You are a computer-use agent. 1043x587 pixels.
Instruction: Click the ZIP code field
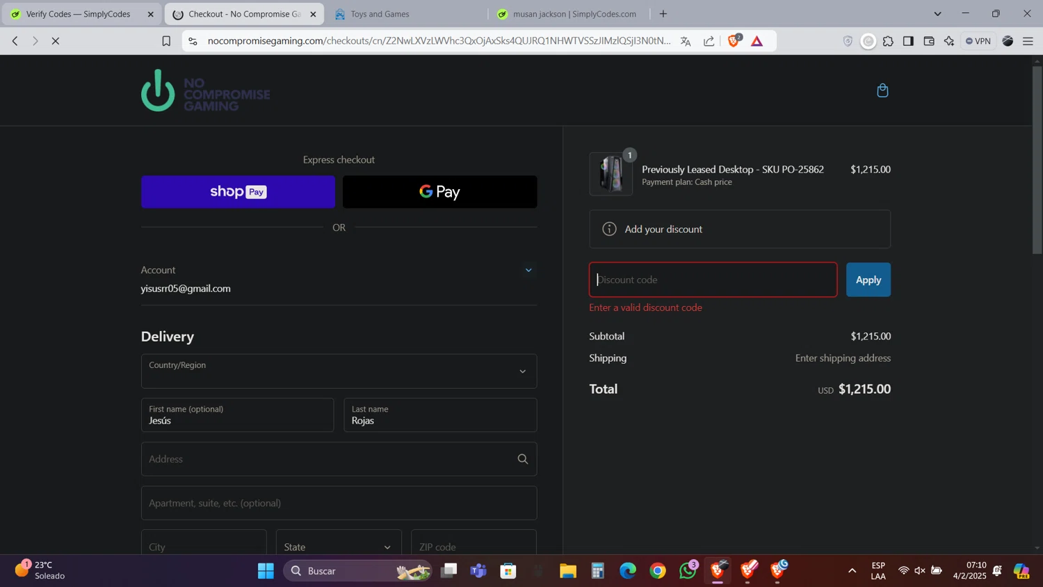tap(474, 542)
